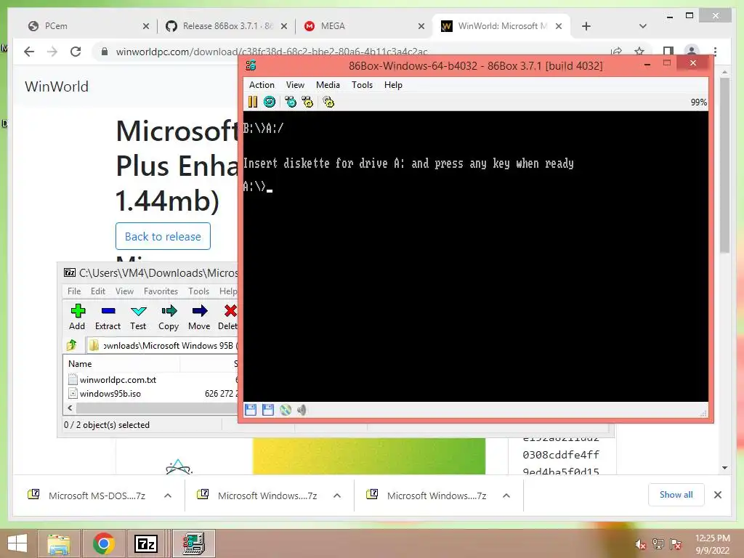Image resolution: width=744 pixels, height=558 pixels.
Task: Click Back to release button
Action: pyautogui.click(x=163, y=236)
